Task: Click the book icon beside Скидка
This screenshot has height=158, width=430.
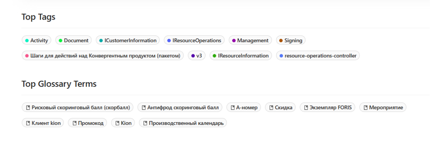Action: [x=271, y=108]
